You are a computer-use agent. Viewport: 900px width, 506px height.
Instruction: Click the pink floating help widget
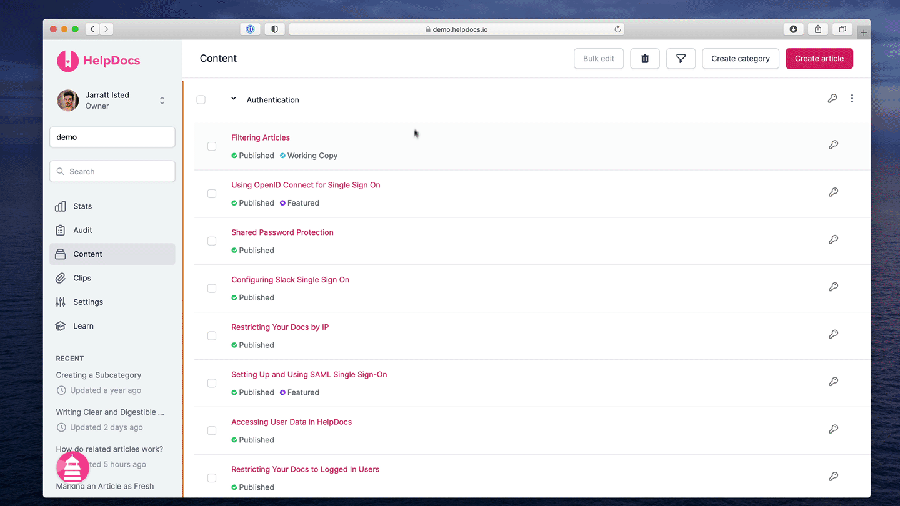coord(73,467)
